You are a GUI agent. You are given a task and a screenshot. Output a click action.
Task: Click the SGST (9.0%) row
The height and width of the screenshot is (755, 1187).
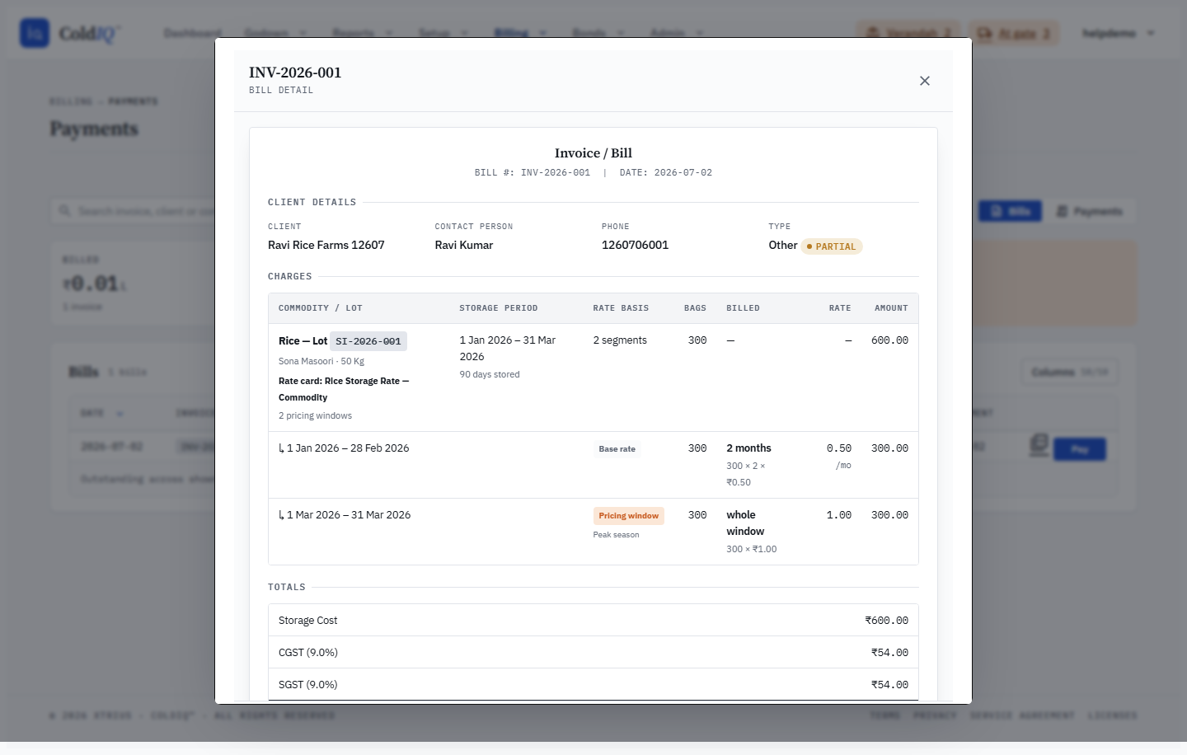point(593,685)
